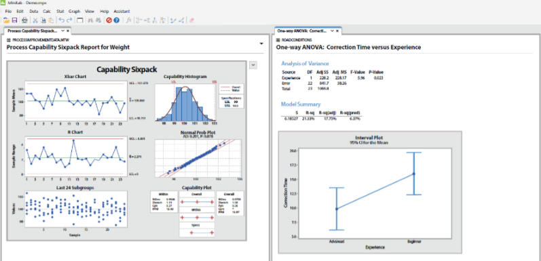Click the third worksheet tool icon after fx

[x=155, y=20]
